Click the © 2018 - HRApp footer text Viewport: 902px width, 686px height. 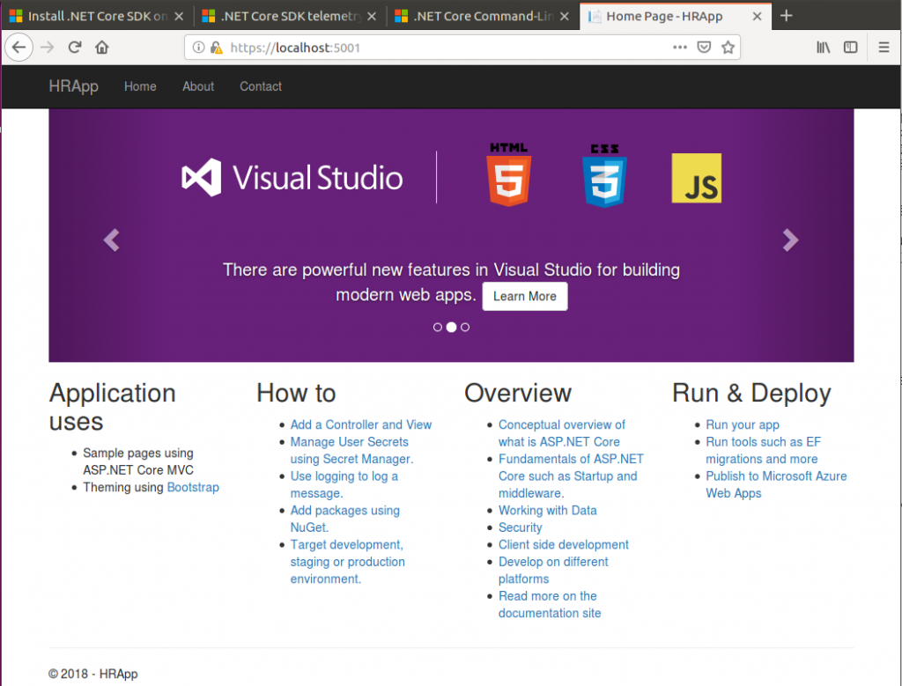click(x=93, y=674)
